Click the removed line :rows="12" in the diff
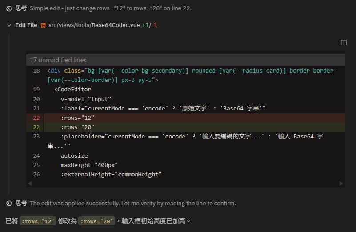The height and width of the screenshot is (232, 356). click(x=185, y=118)
